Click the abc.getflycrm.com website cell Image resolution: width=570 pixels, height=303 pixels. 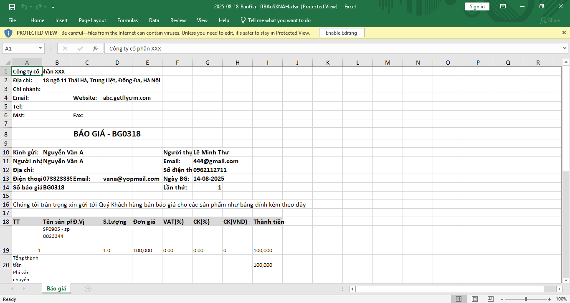(x=127, y=98)
